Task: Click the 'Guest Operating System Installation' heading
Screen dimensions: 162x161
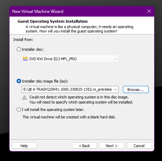Action: (53, 21)
